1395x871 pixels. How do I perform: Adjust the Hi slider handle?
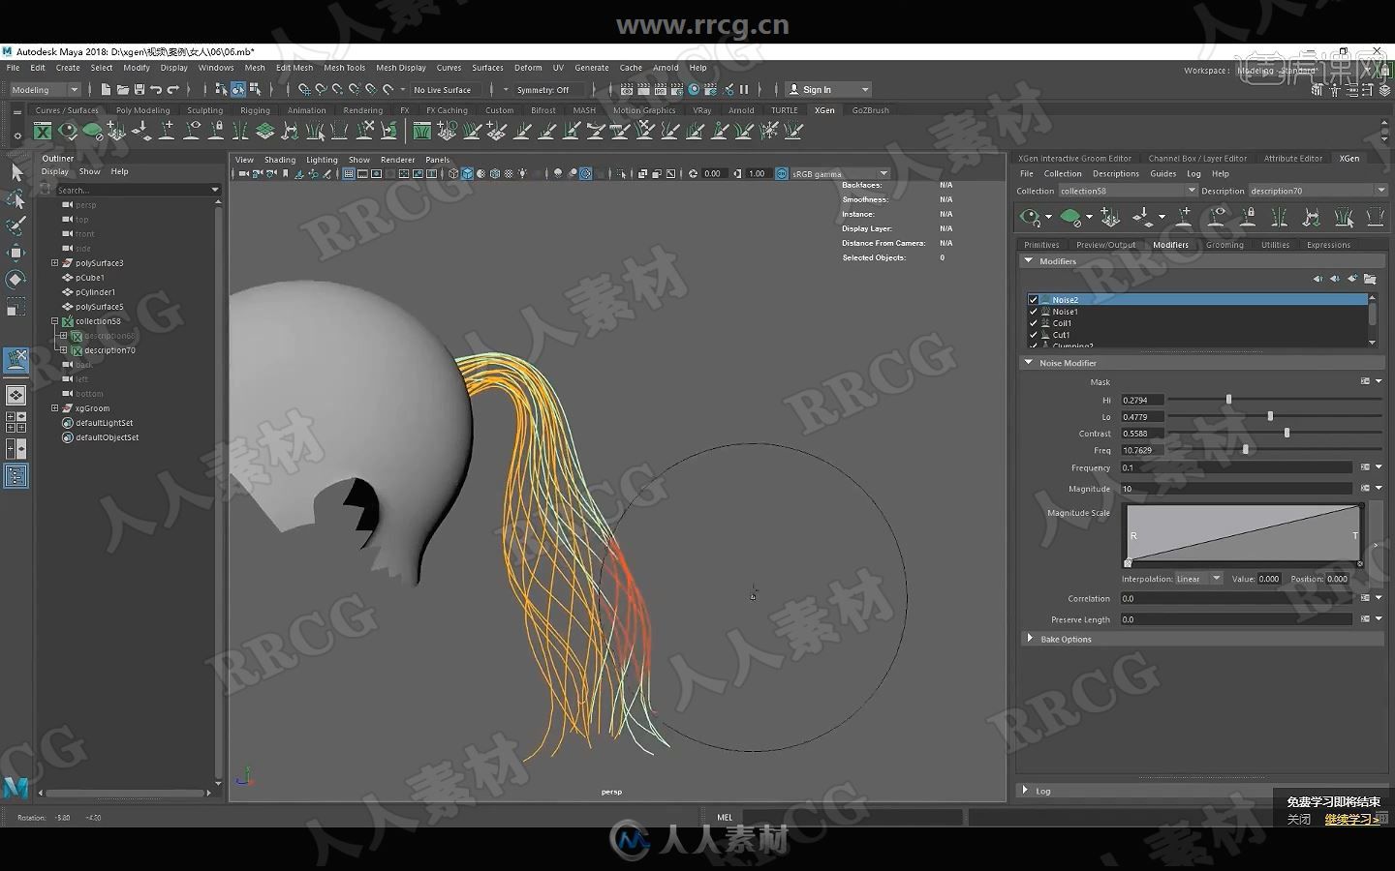pyautogui.click(x=1228, y=399)
